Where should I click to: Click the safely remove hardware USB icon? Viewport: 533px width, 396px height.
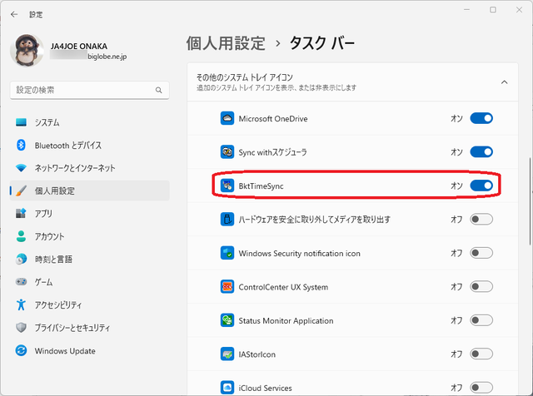[x=227, y=219]
